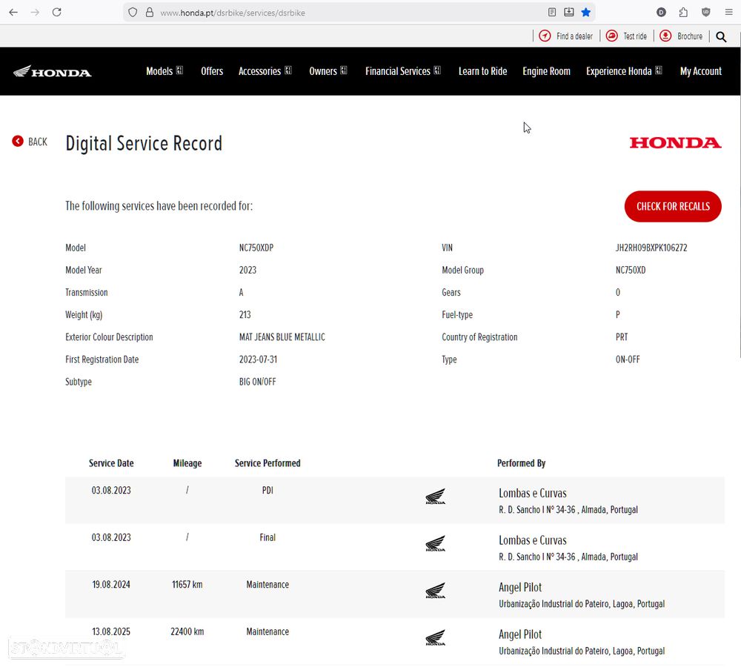Click the Service Date column header
The image size is (741, 667).
111,463
